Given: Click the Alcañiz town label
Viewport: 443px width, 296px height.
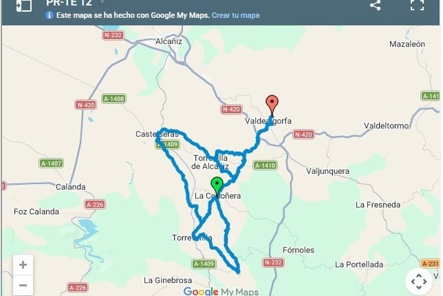Looking at the screenshot, I should [x=169, y=41].
